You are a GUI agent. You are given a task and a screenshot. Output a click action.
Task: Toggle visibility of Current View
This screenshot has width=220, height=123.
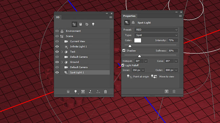(x=57, y=41)
